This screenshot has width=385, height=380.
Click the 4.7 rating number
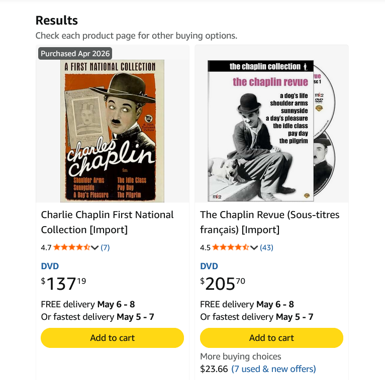click(46, 247)
